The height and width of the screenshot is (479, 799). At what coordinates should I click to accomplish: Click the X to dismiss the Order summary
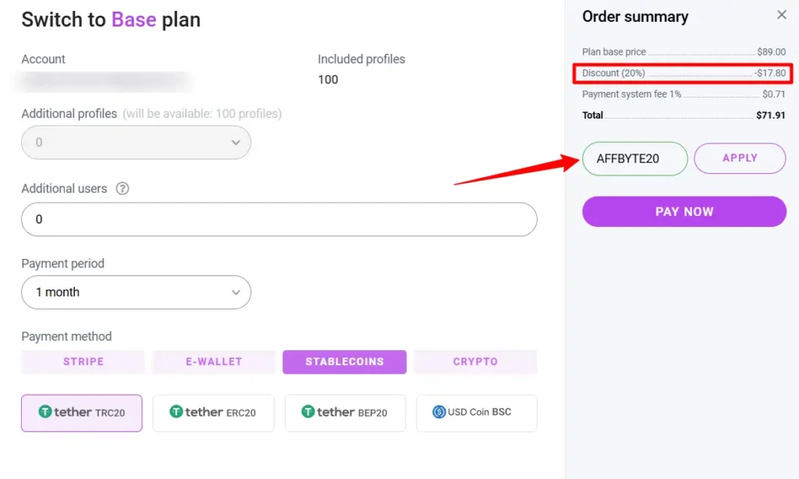click(783, 15)
